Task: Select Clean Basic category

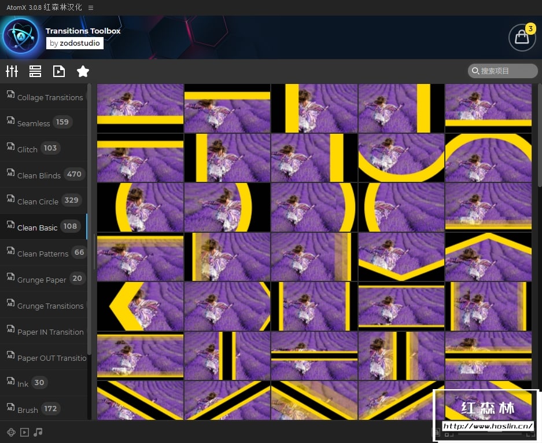Action: pyautogui.click(x=43, y=226)
